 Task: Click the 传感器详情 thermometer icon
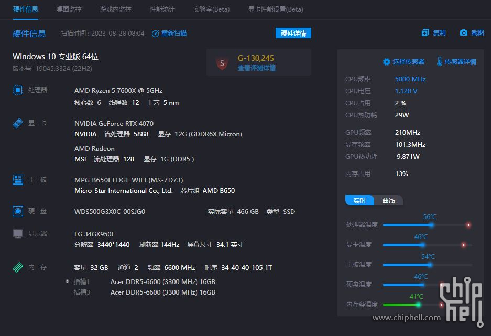(440, 61)
